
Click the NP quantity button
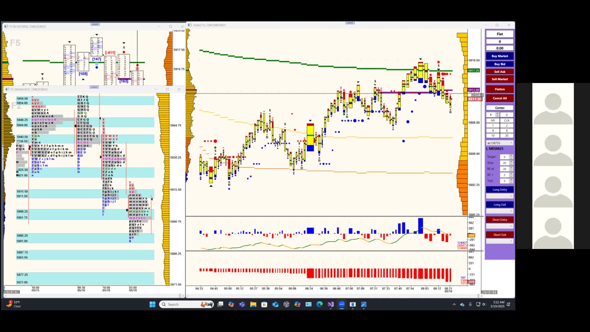493,120
